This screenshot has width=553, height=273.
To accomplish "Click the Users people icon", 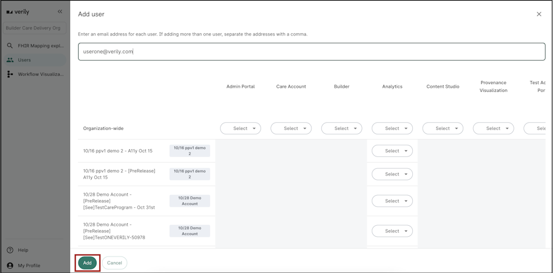I will pyautogui.click(x=10, y=60).
